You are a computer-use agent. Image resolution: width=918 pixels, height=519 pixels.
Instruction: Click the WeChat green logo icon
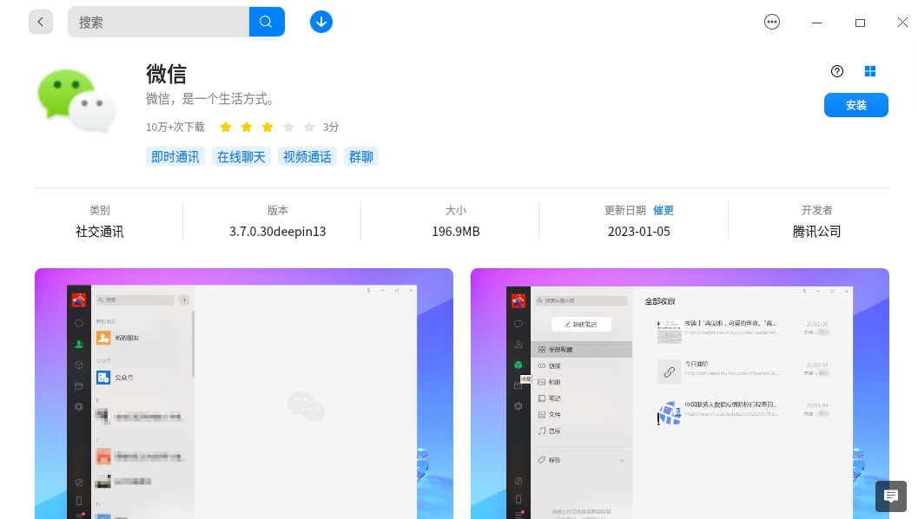(x=77, y=101)
